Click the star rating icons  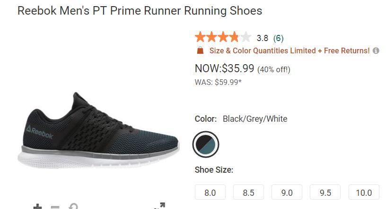coord(223,37)
